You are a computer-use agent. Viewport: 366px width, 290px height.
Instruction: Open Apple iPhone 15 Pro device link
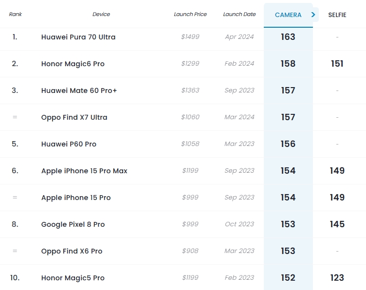point(76,198)
